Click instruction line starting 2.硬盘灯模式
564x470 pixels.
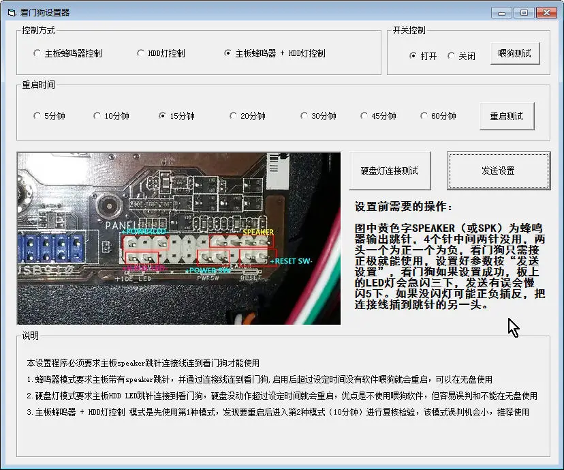[x=282, y=396]
